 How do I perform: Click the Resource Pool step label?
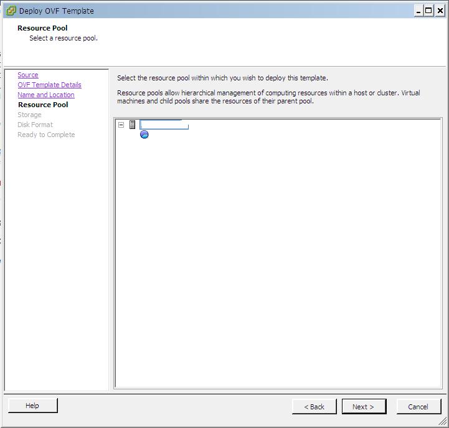43,105
